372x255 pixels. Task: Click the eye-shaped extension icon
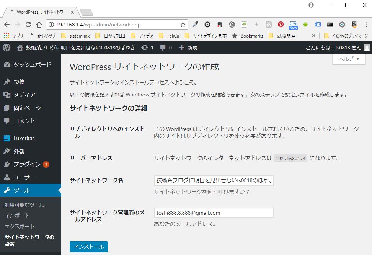pyautogui.click(x=342, y=25)
